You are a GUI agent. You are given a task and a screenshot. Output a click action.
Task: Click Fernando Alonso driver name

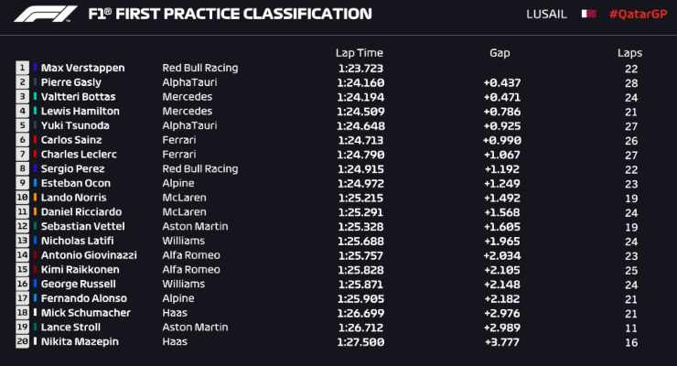pos(84,298)
